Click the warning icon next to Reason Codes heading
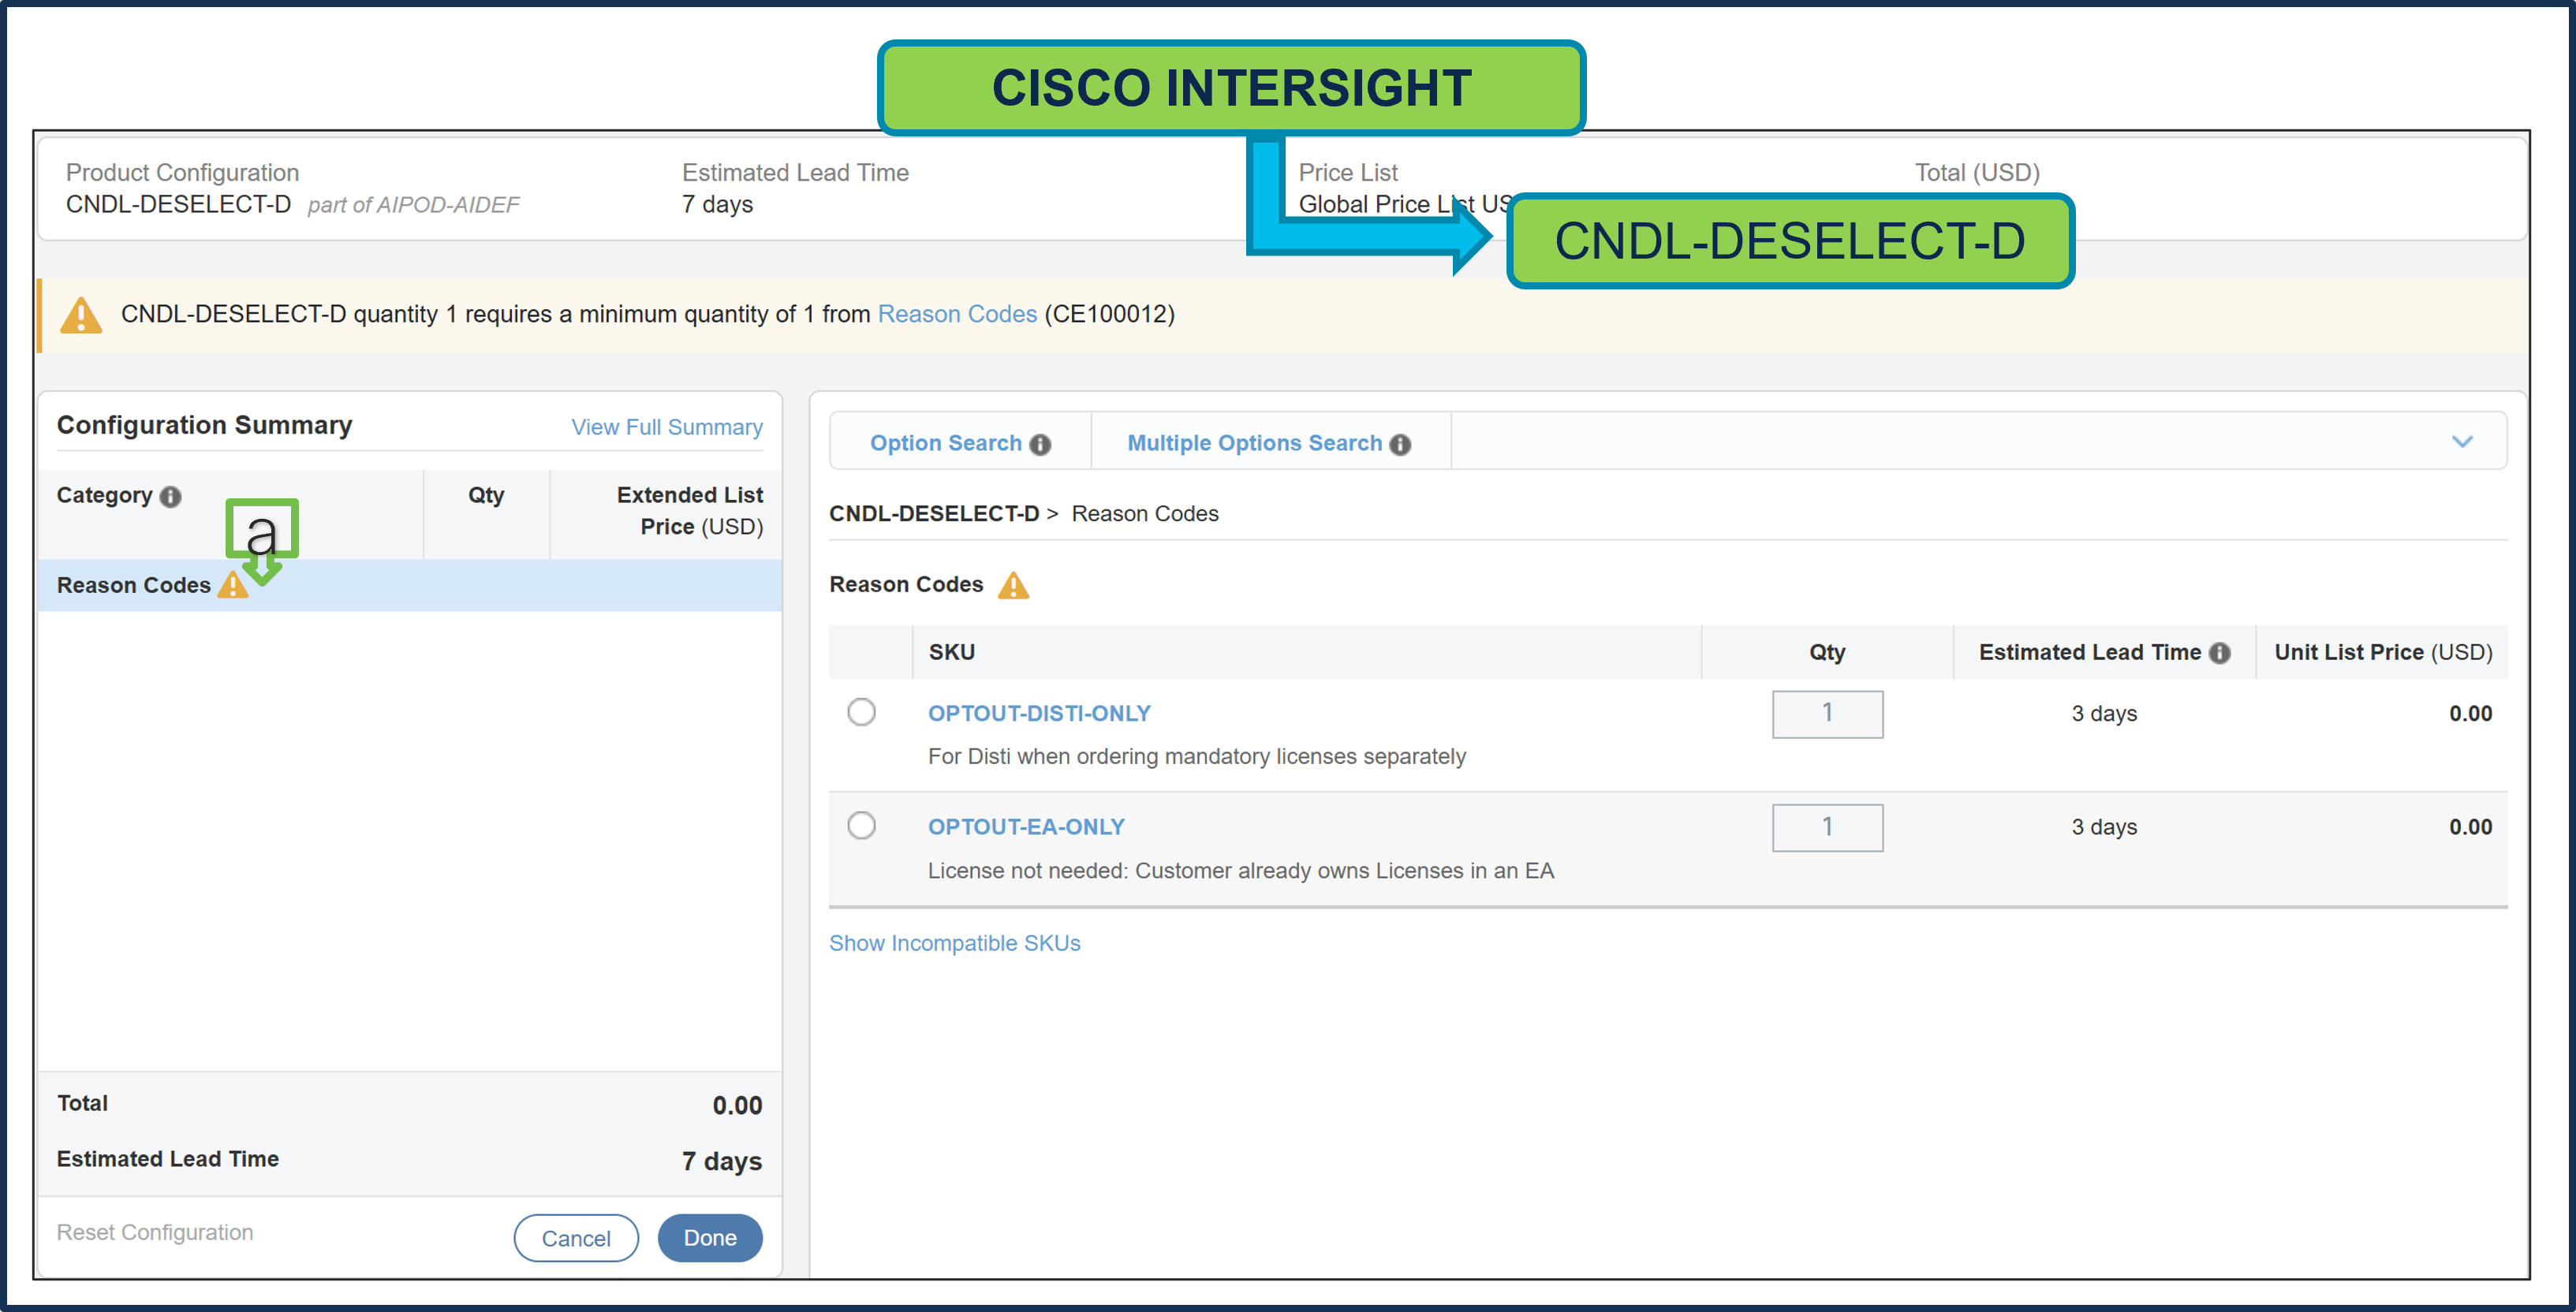The image size is (2576, 1312). (x=1014, y=584)
